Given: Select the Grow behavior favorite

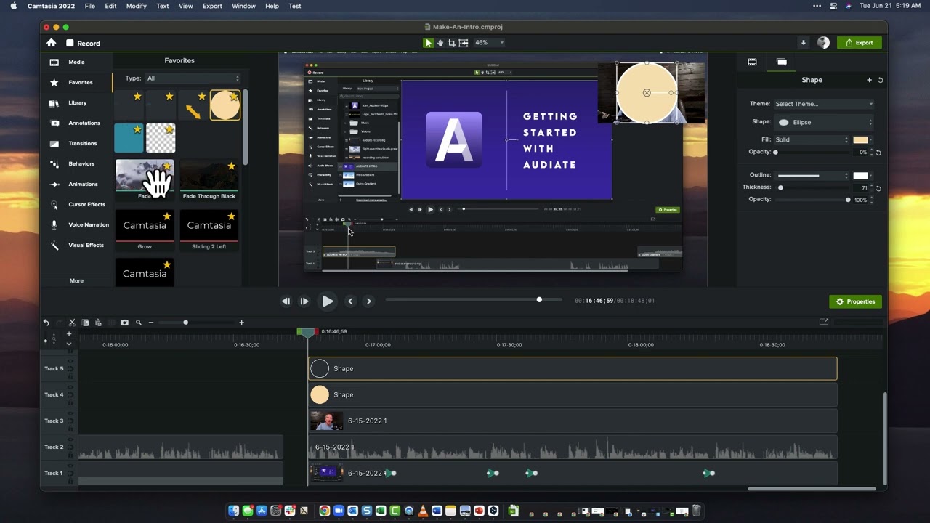Looking at the screenshot, I should tap(145, 230).
